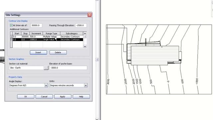Viewport: 213px width, 120px height.
Task: Edit the Section cut material field
Action: click(27, 68)
